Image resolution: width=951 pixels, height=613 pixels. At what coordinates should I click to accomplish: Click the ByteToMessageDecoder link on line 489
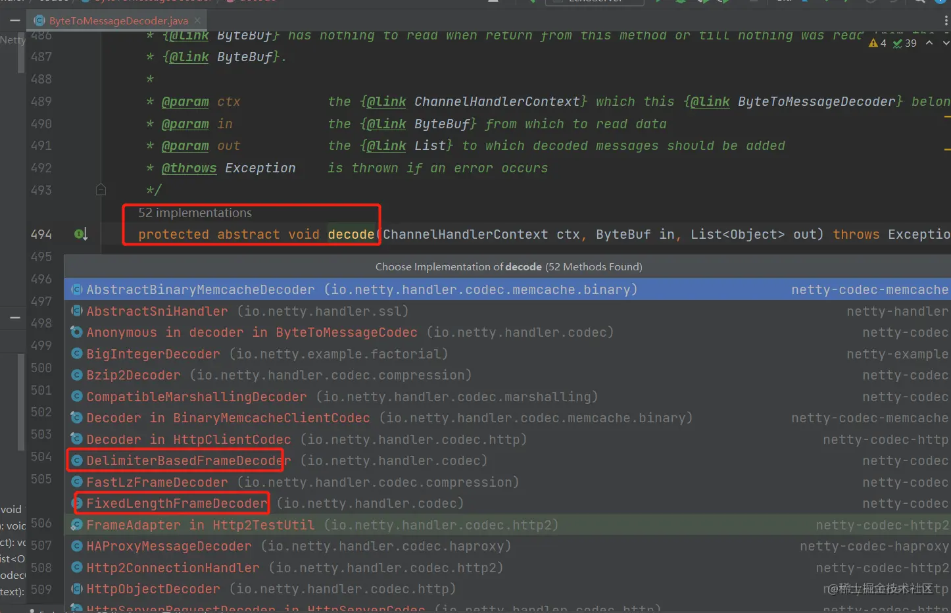(816, 101)
